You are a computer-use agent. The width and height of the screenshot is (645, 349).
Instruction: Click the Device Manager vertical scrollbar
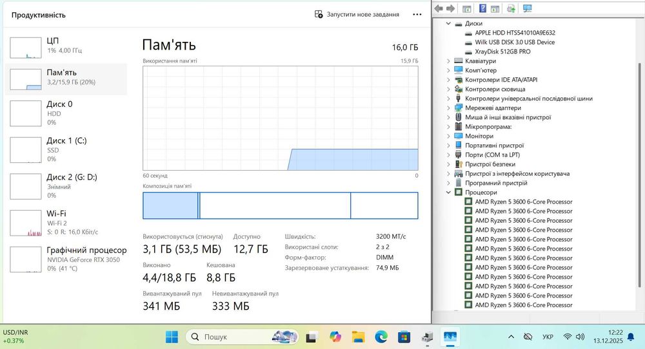pyautogui.click(x=640, y=174)
